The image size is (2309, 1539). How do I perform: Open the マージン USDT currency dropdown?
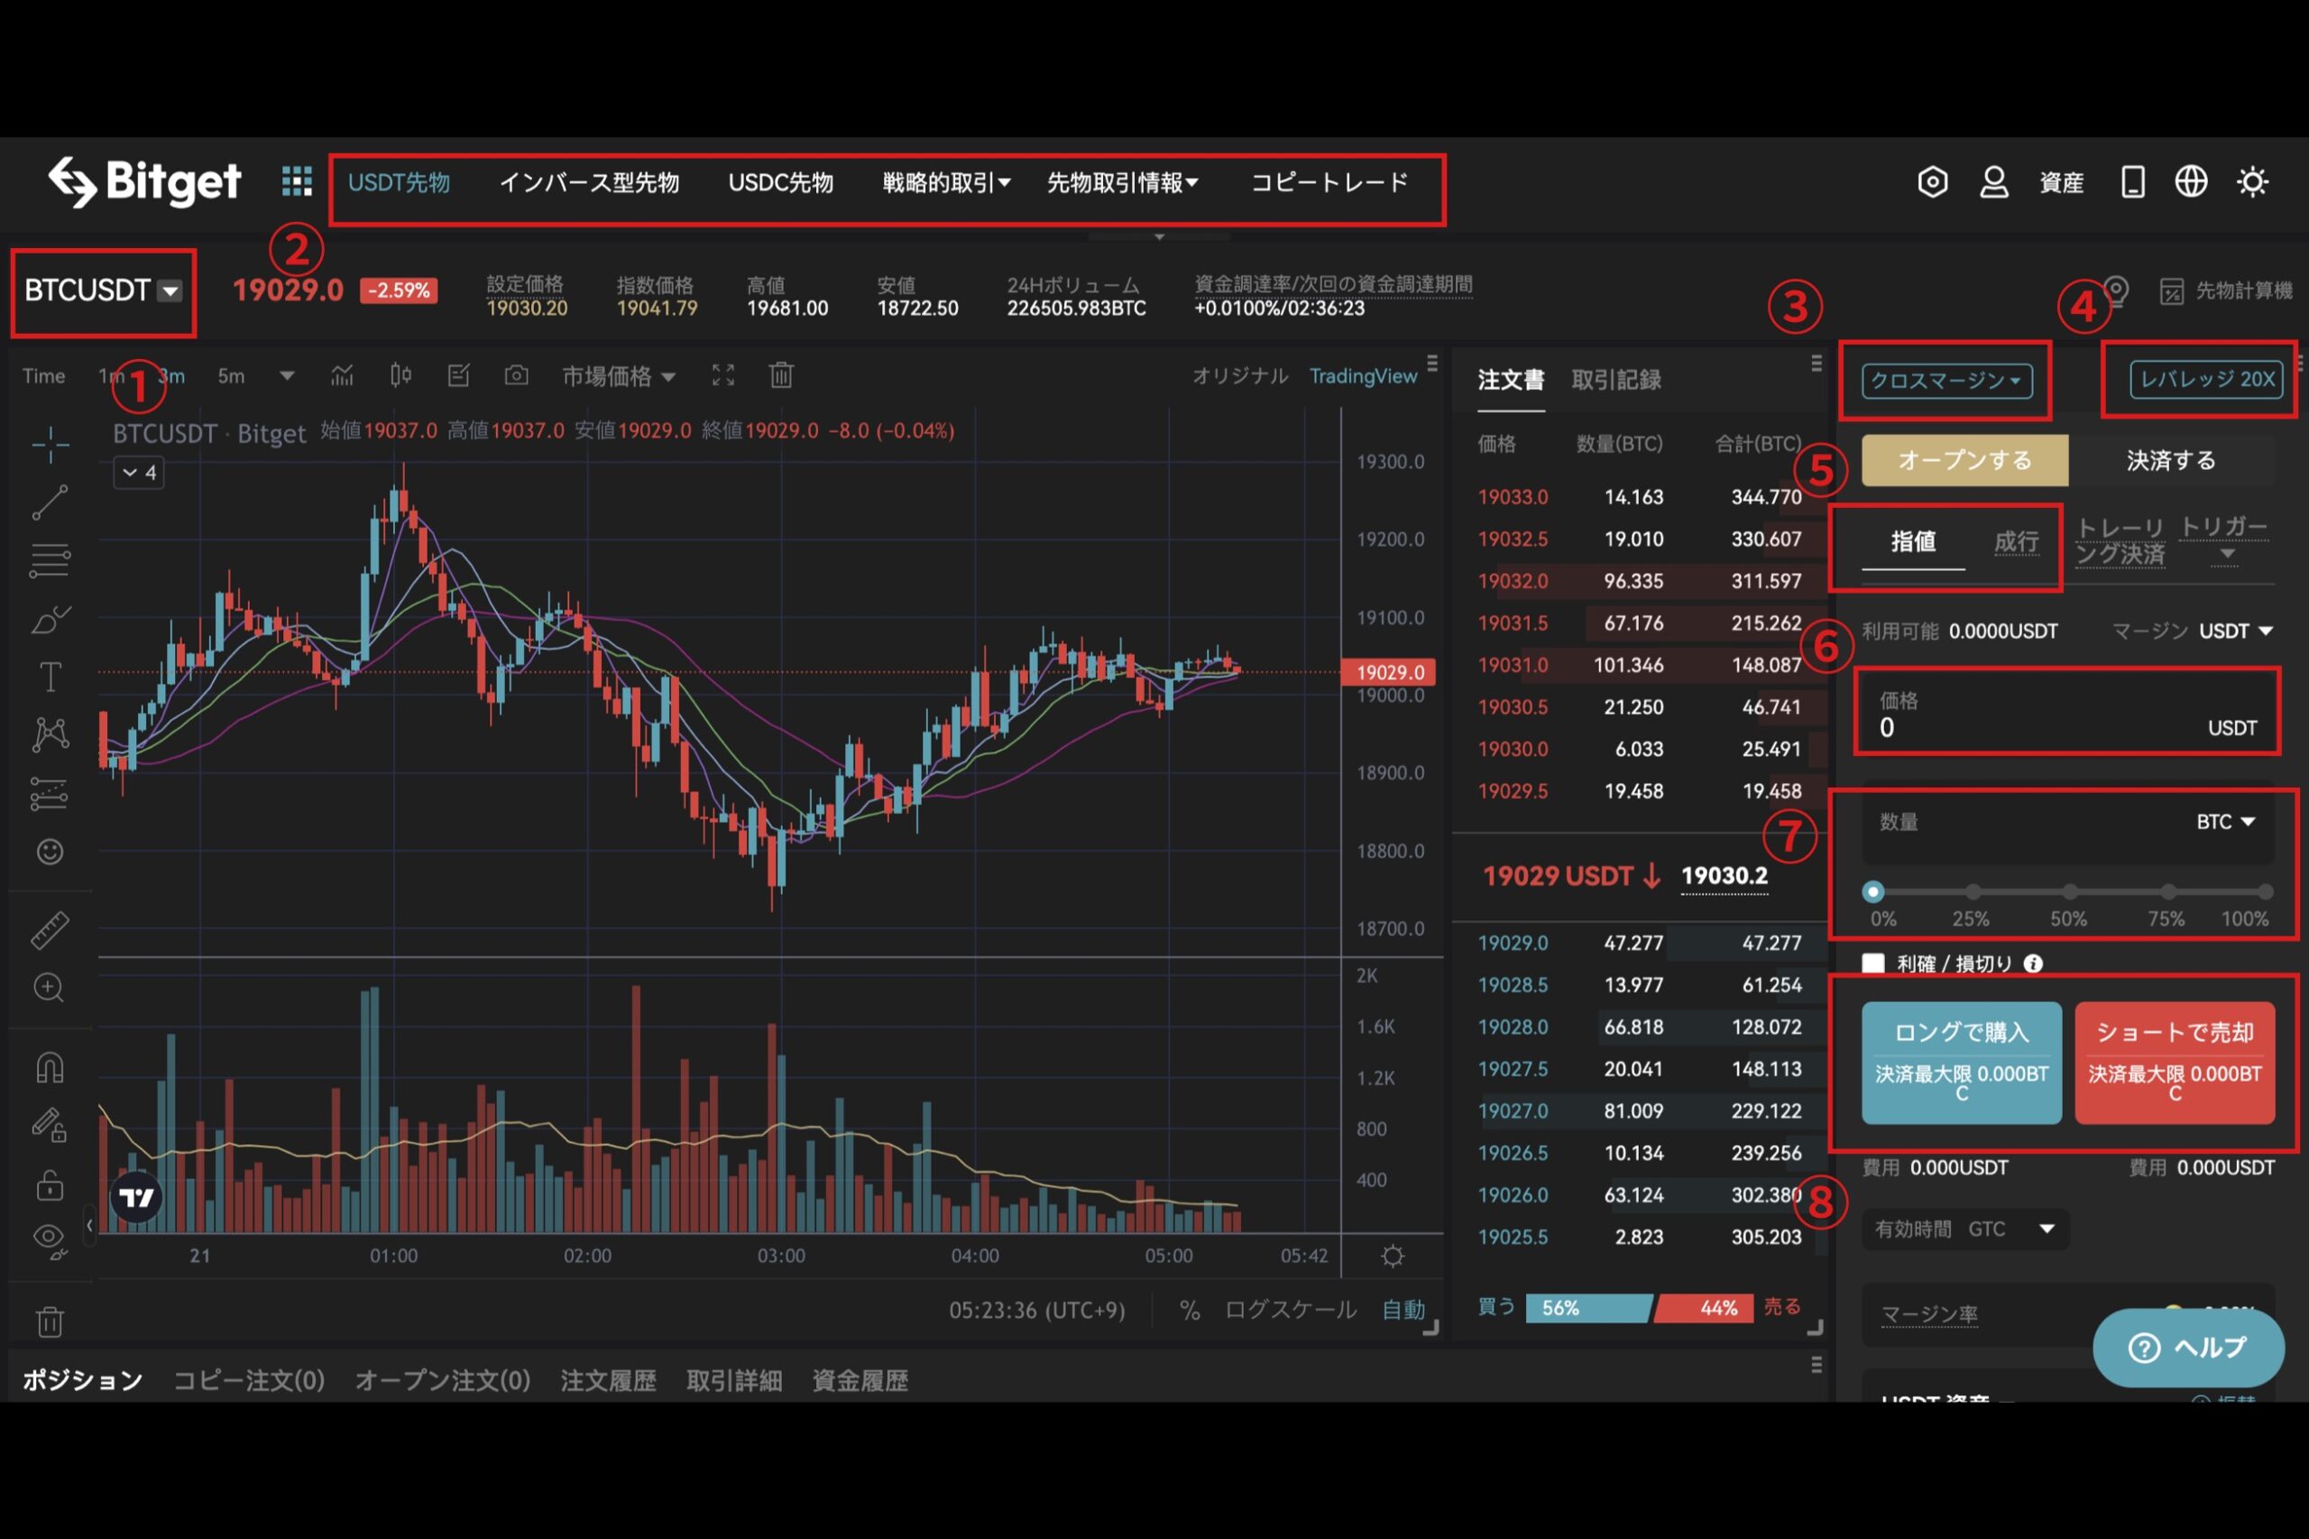pos(2236,631)
